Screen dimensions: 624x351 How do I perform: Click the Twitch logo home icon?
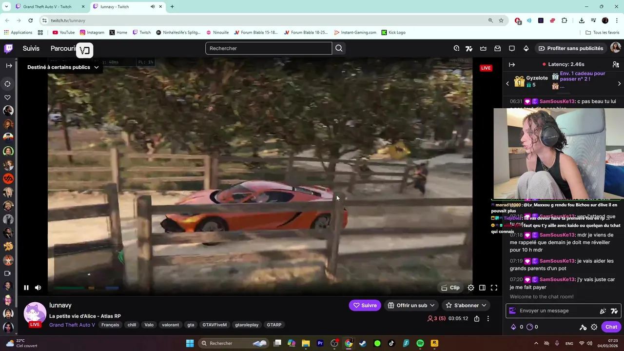tap(9, 48)
